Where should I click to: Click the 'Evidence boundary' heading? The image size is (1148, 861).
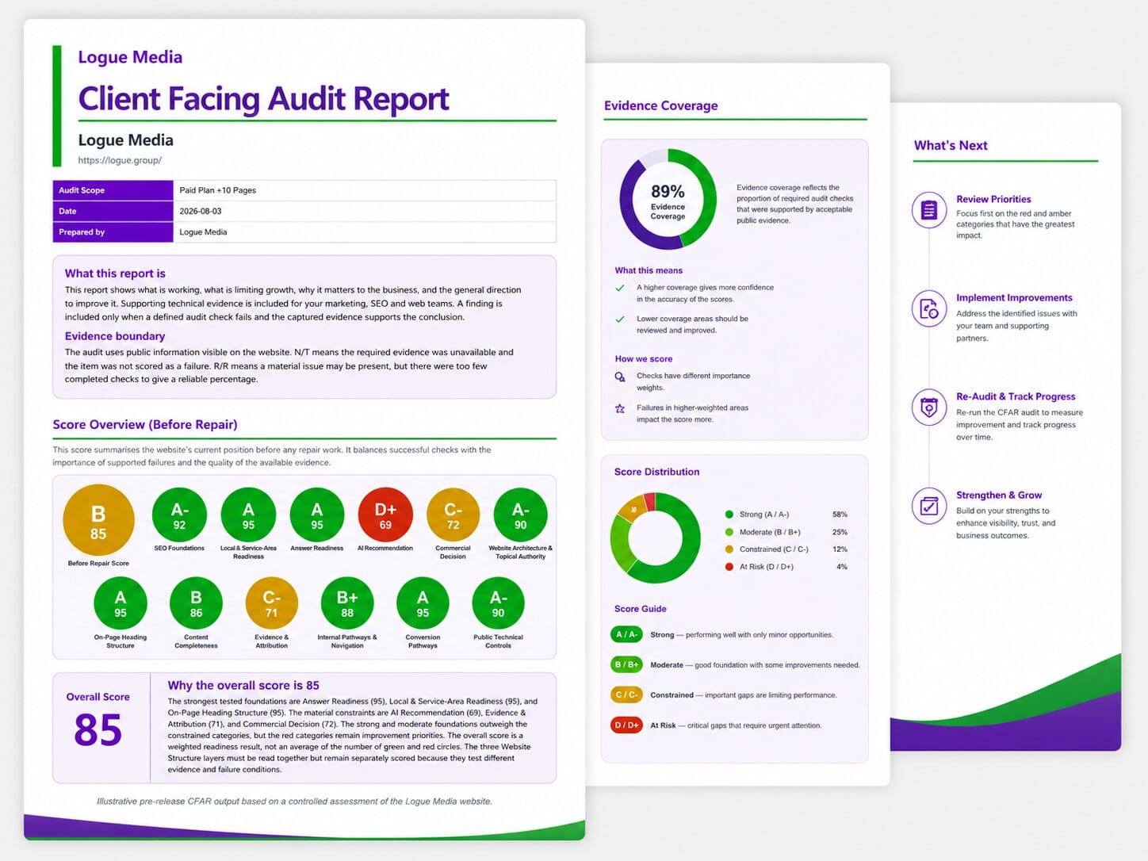(115, 336)
